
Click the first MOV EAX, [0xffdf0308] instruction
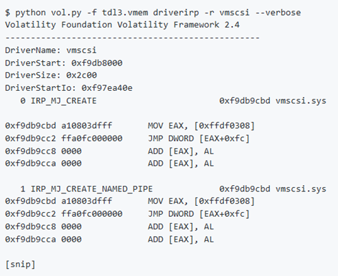[201, 126]
